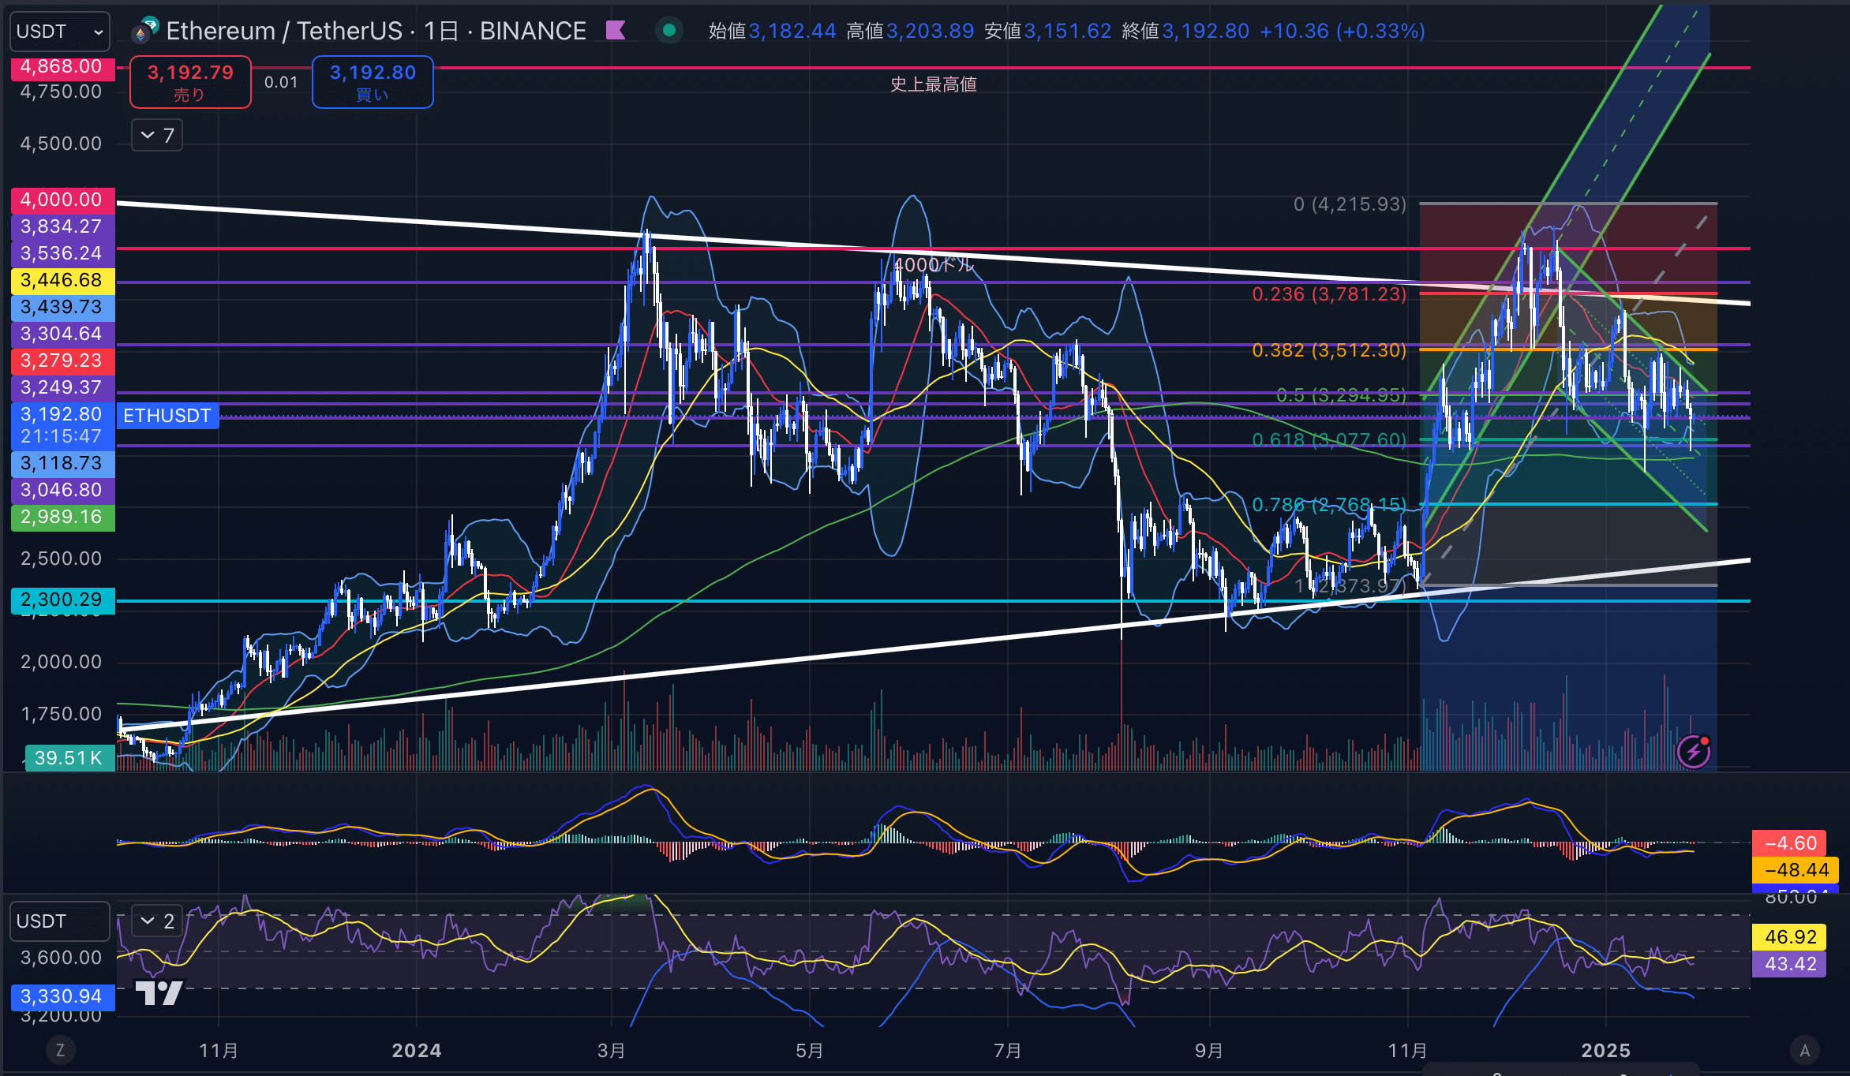
Task: Click the 3月 label on time axis
Action: [612, 1051]
